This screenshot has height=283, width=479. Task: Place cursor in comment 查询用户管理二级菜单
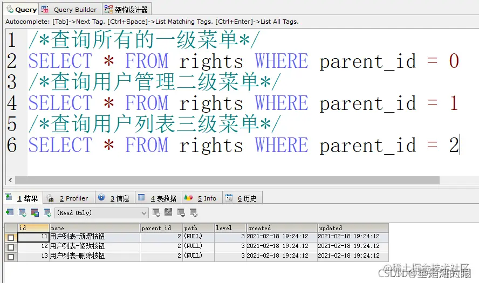pyautogui.click(x=155, y=82)
